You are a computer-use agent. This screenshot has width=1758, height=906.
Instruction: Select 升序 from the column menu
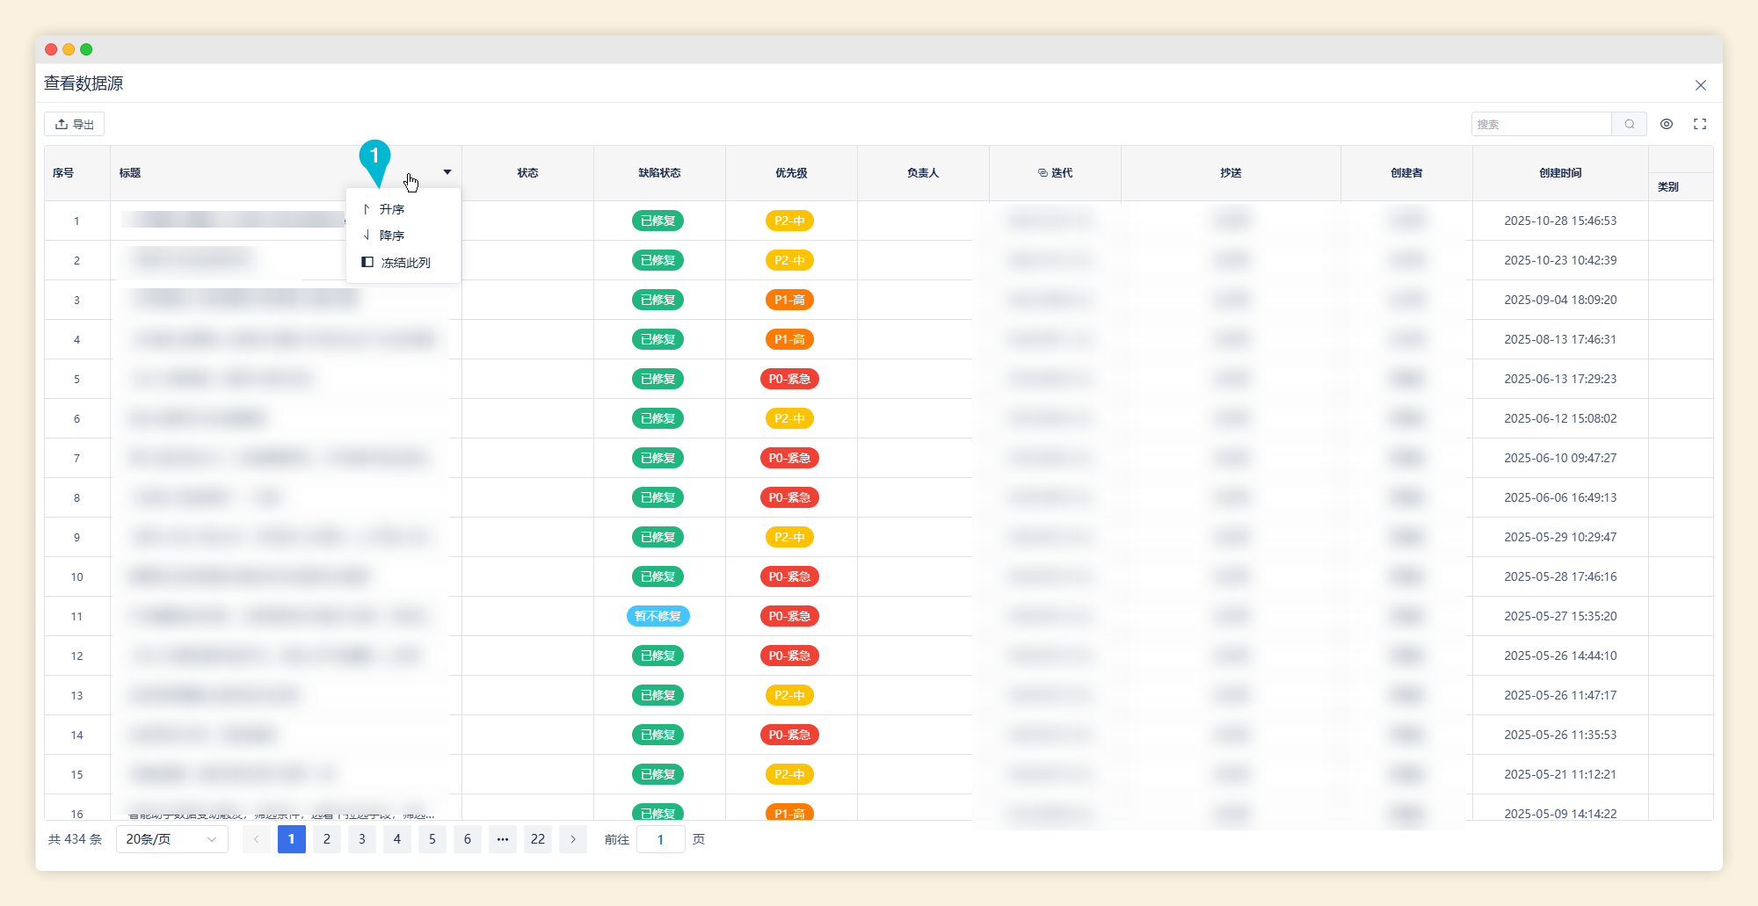[x=391, y=209]
